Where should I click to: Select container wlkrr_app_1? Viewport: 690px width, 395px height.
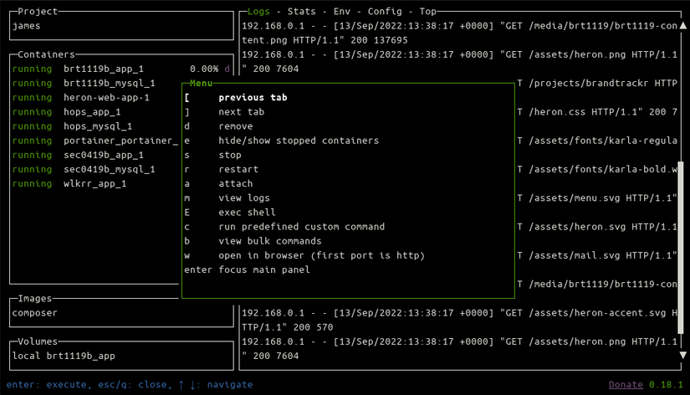pyautogui.click(x=96, y=183)
